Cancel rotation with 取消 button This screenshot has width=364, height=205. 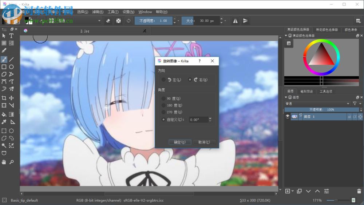204,142
